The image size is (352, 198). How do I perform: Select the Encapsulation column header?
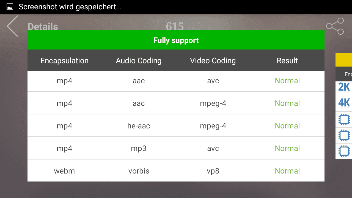coord(65,61)
